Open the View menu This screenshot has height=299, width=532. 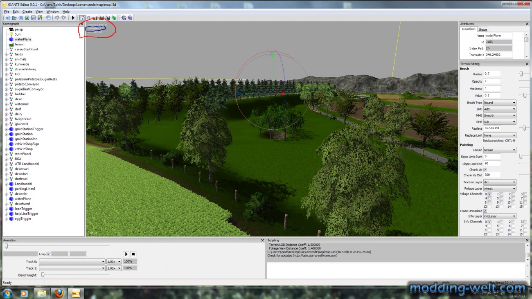pyautogui.click(x=39, y=11)
